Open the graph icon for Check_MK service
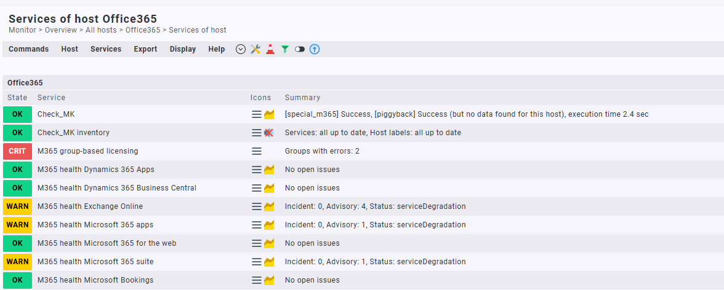The width and height of the screenshot is (724, 290). tap(269, 114)
